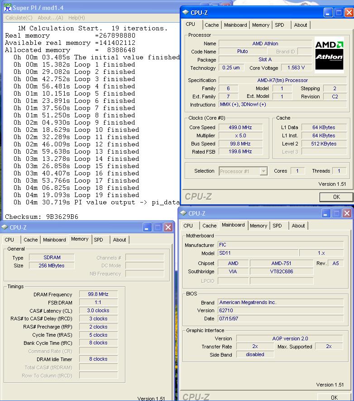The image size is (354, 401).
Task: Switch to the Mainboard tab in the top CPU-Z window
Action: pyautogui.click(x=235, y=25)
